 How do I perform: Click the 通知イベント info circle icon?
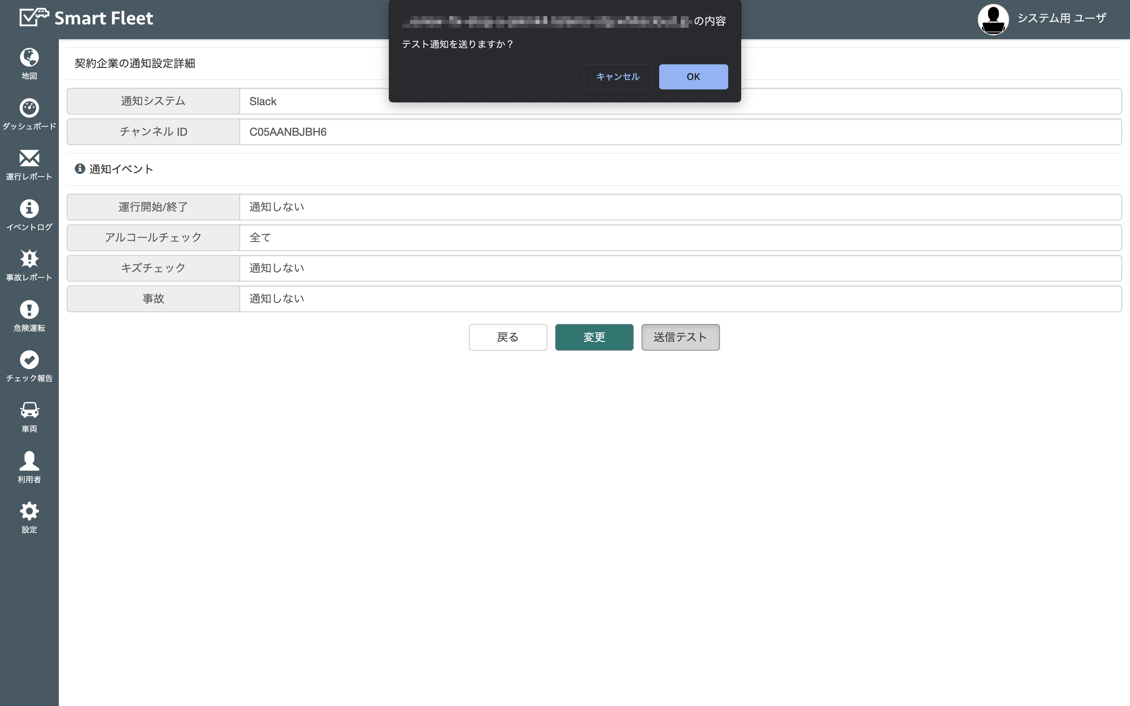click(x=80, y=169)
